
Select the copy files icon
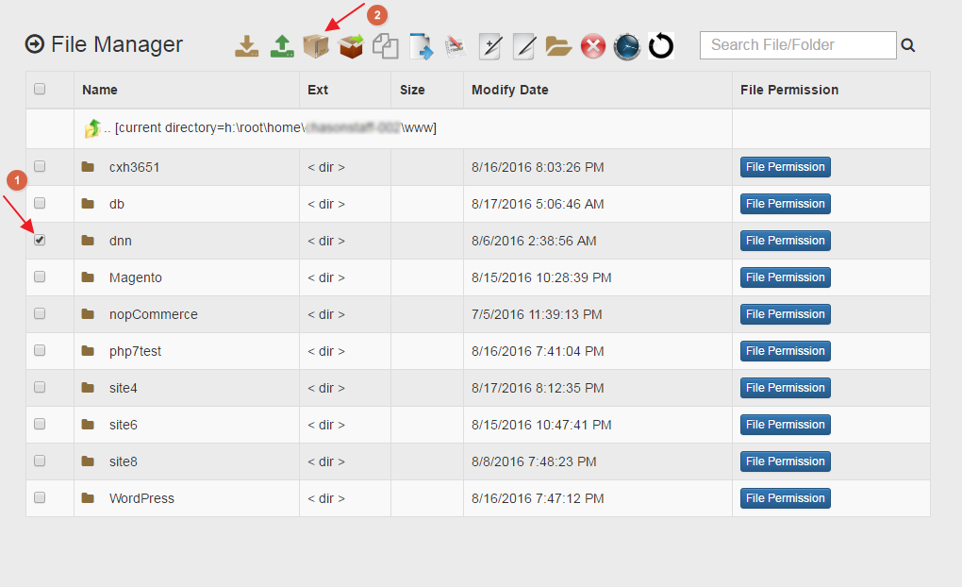point(385,44)
